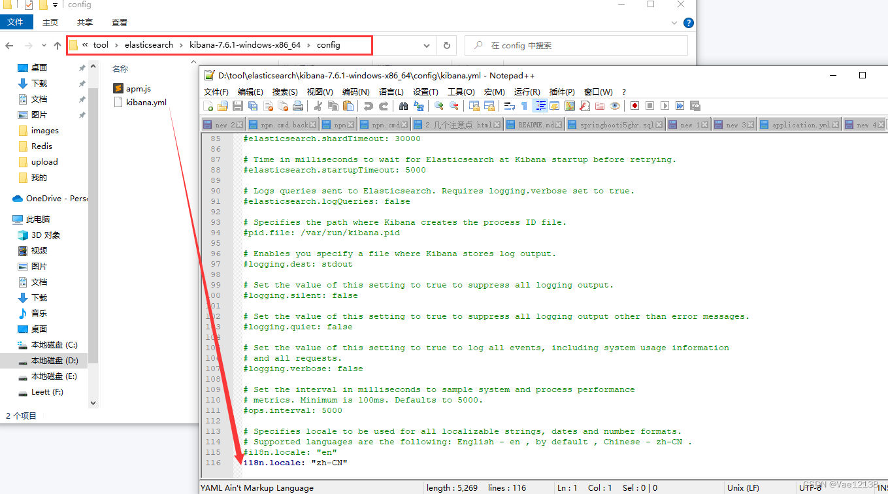Click the folder as workspace icon
888x494 pixels.
click(x=600, y=106)
